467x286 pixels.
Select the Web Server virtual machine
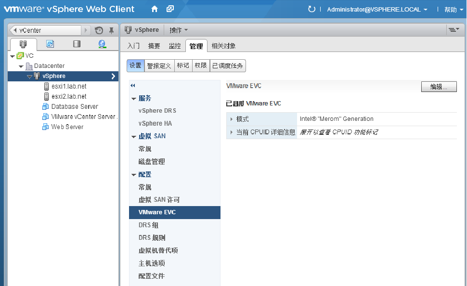coord(67,127)
